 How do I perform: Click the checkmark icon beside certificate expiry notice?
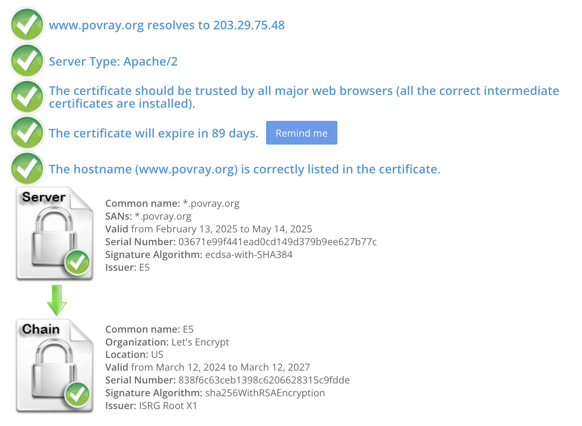27,133
